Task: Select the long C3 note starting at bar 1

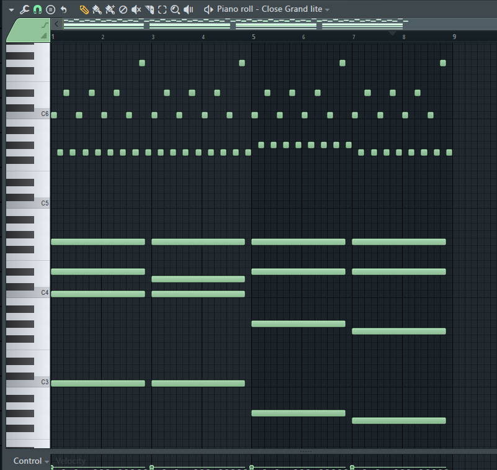Action: point(98,384)
